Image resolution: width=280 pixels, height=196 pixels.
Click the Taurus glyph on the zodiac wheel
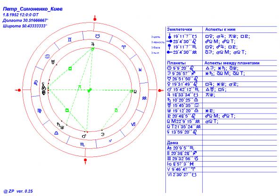98,36
